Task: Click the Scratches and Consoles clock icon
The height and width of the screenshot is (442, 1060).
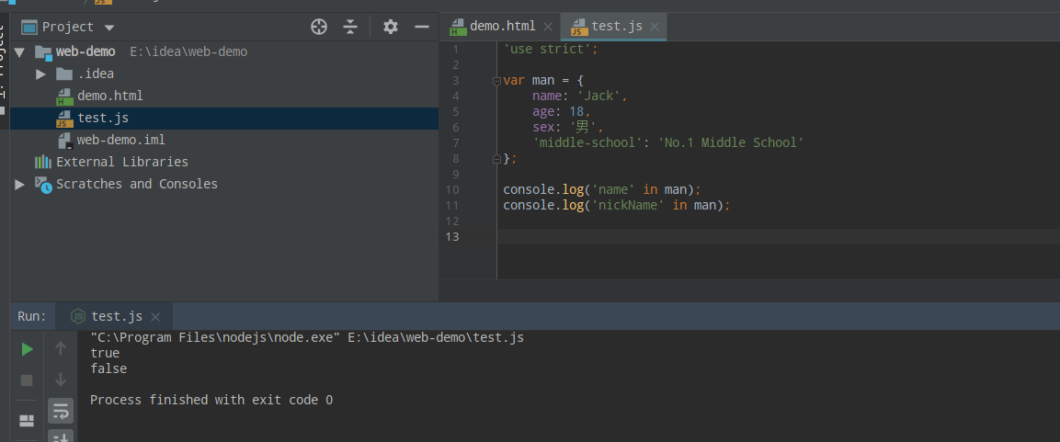Action: click(x=43, y=185)
